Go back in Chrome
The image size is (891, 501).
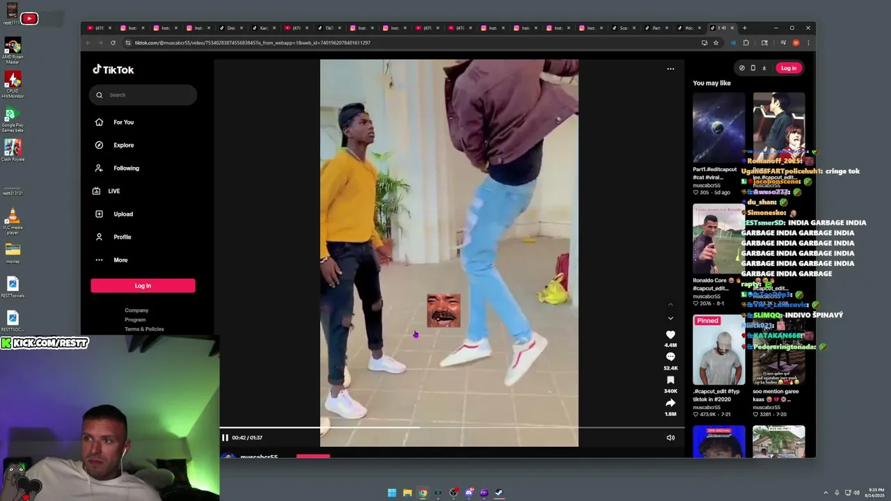click(88, 42)
